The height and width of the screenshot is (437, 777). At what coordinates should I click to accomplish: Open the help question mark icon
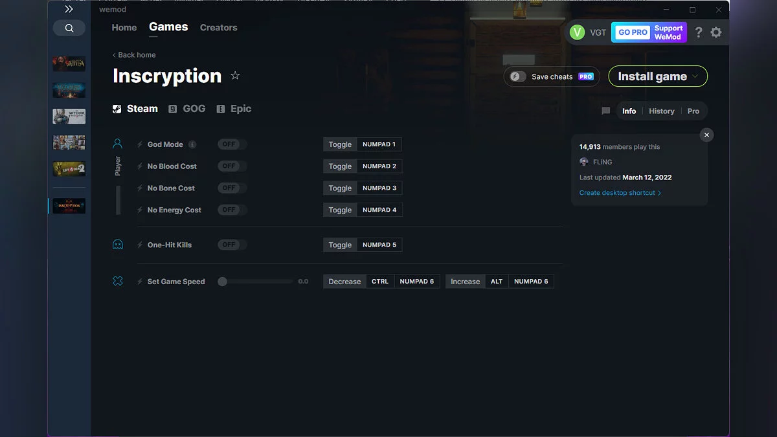pos(698,32)
